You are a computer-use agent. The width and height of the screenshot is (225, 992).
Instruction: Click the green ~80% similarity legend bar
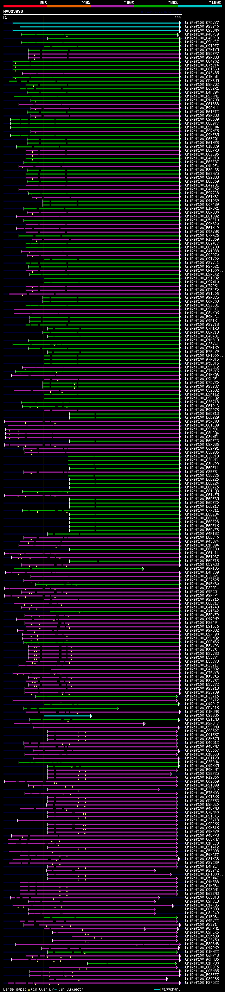tap(156, 6)
